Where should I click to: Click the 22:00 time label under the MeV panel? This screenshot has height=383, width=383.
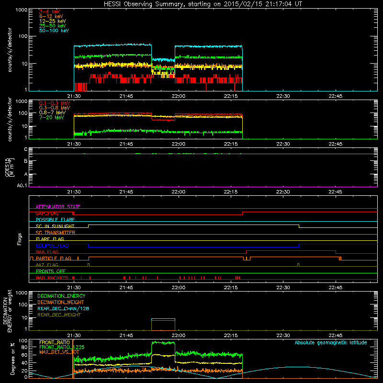178,144
